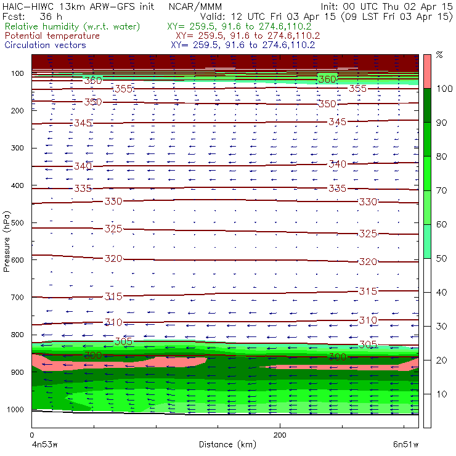456x456 pixels.
Task: Click the '10' colorbar tick label
Action: click(x=441, y=394)
